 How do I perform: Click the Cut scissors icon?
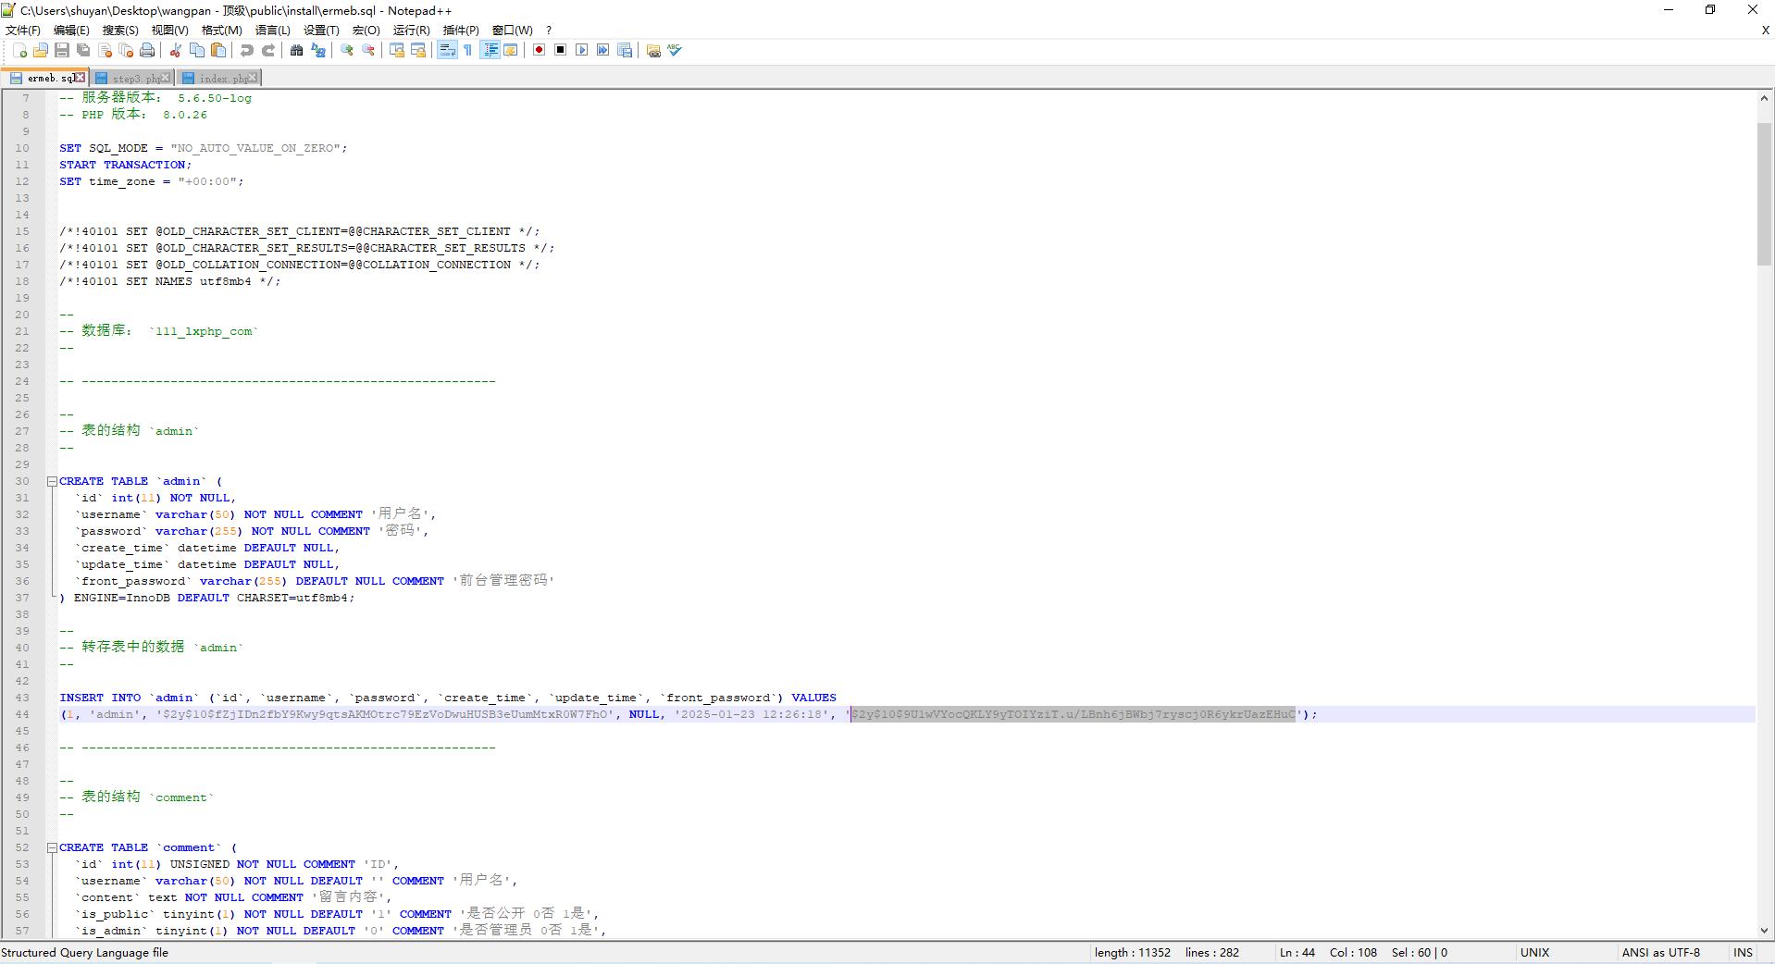coord(175,51)
